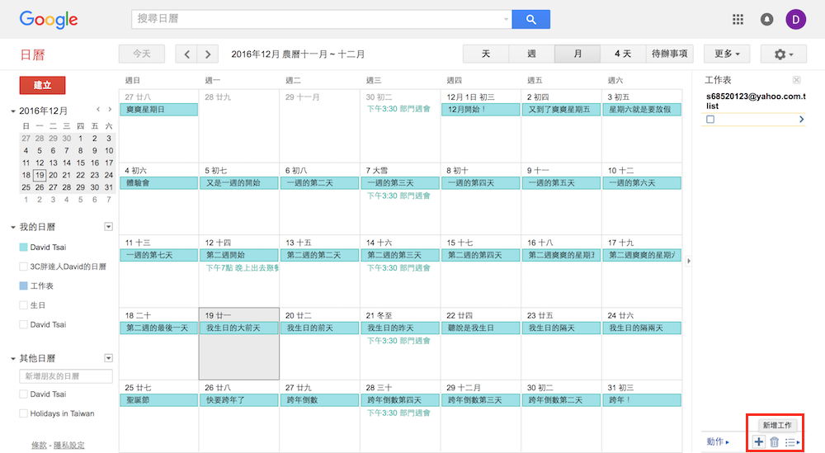Check off the empty task checkbox

coord(710,120)
